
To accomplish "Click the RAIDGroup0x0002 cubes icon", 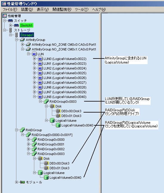I will pos(34,149).
